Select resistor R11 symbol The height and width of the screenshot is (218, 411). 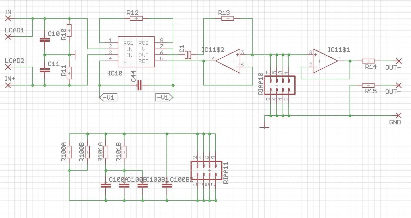69,73
